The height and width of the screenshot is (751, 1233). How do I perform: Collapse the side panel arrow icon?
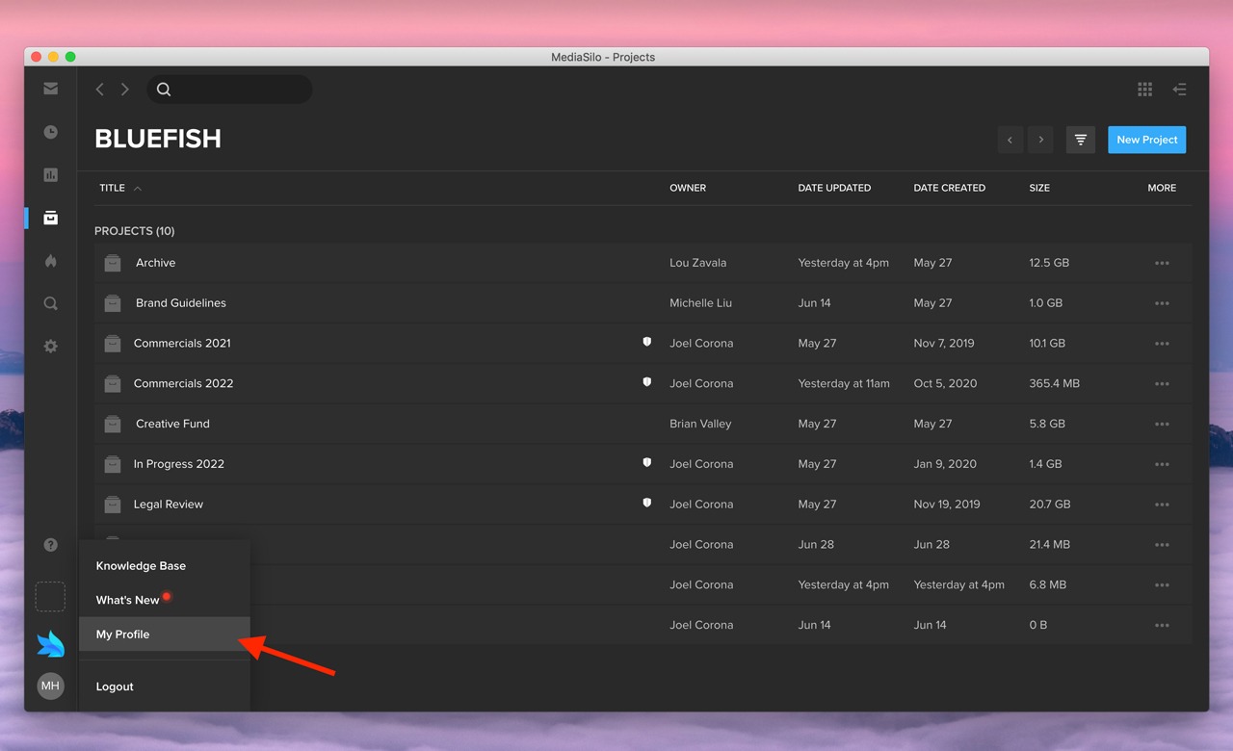tap(1179, 90)
